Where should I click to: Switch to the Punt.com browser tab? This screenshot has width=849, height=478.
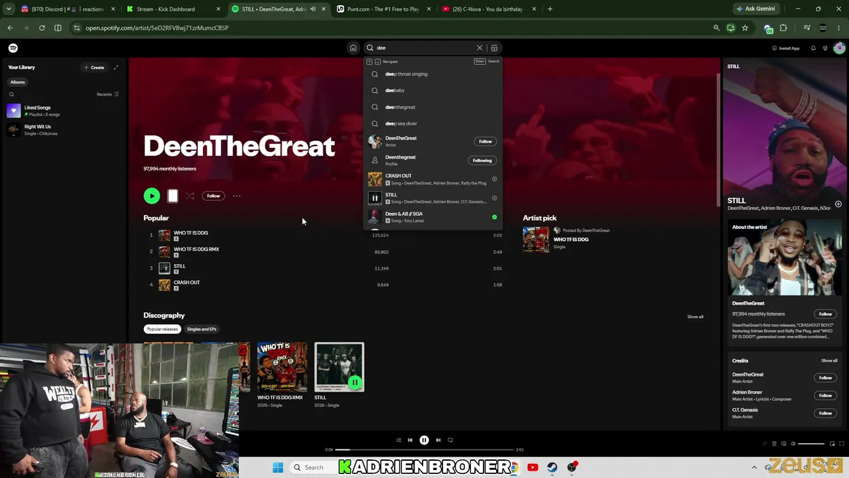(x=383, y=9)
